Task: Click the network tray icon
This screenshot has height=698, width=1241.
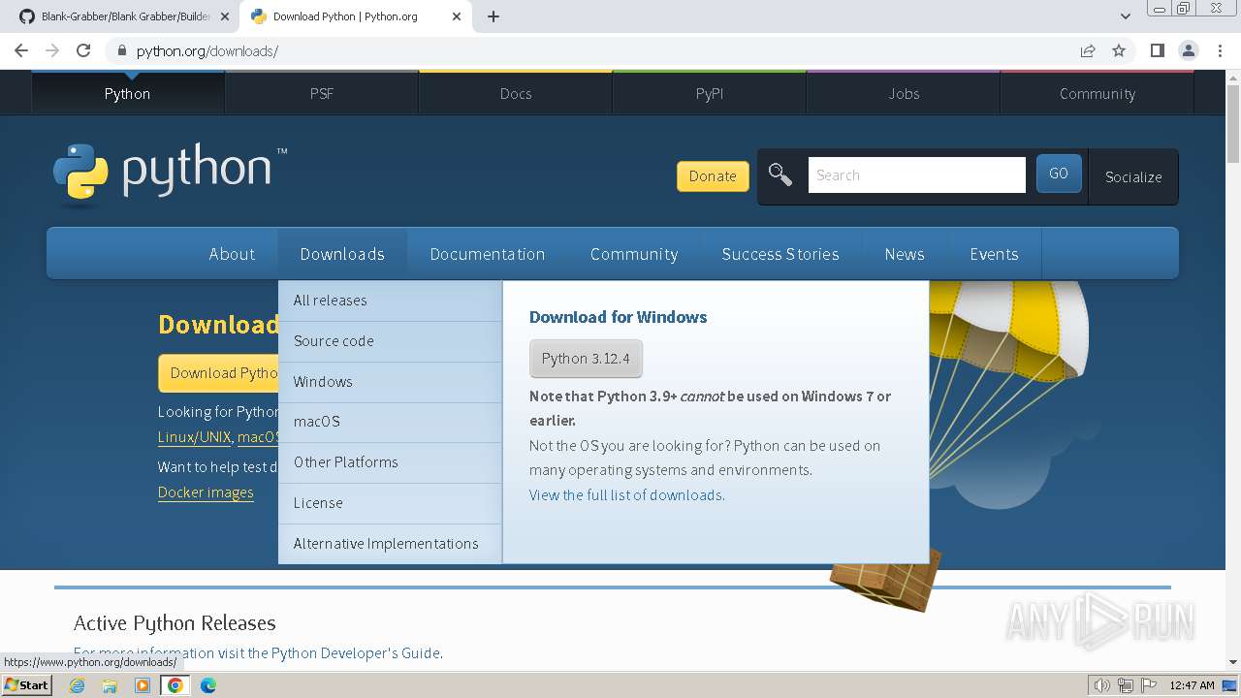Action: point(1126,685)
